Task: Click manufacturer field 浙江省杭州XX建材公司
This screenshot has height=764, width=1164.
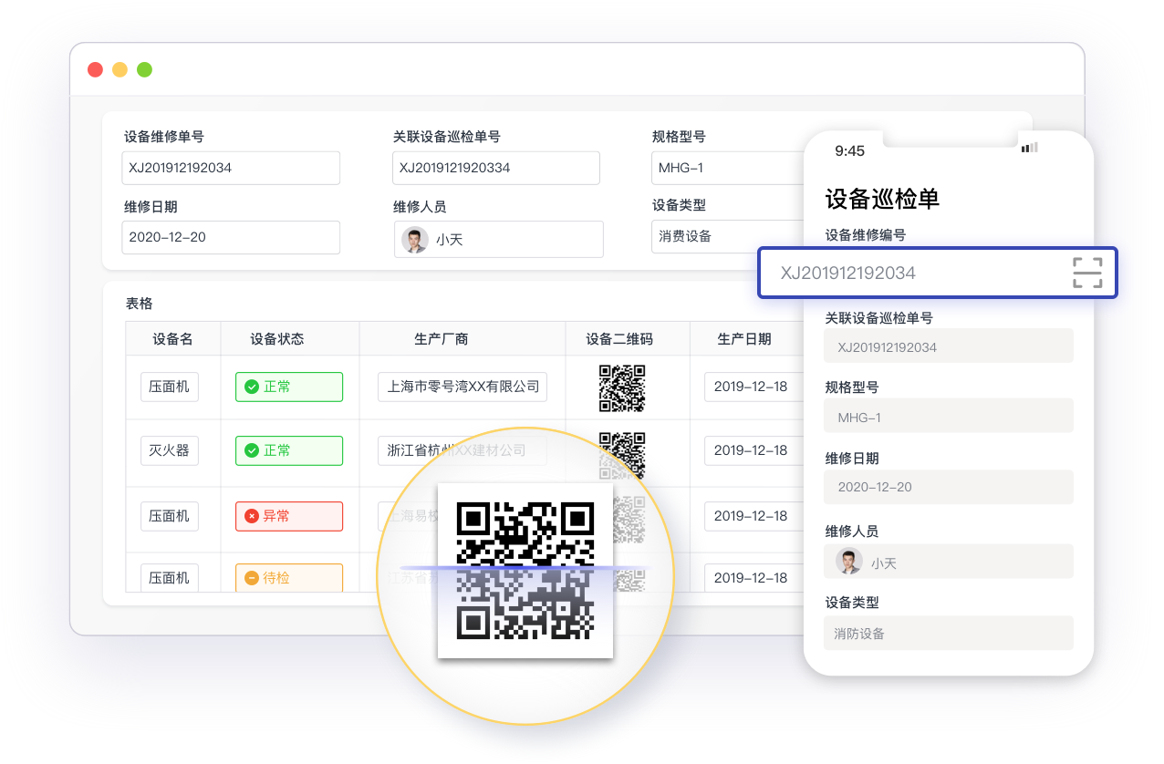Action: pyautogui.click(x=462, y=450)
